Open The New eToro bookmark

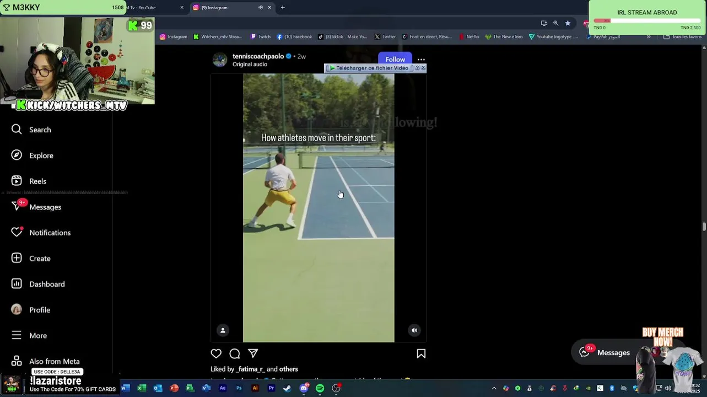coord(504,37)
